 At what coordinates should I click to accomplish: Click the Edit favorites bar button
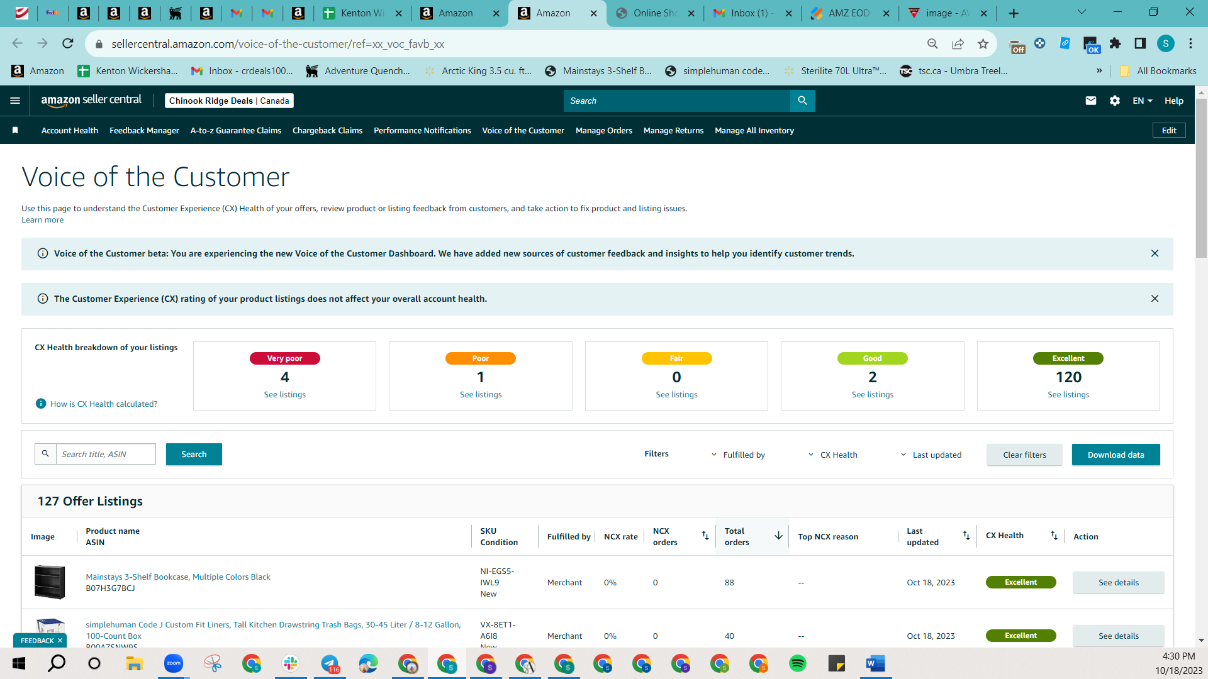[x=1169, y=130]
